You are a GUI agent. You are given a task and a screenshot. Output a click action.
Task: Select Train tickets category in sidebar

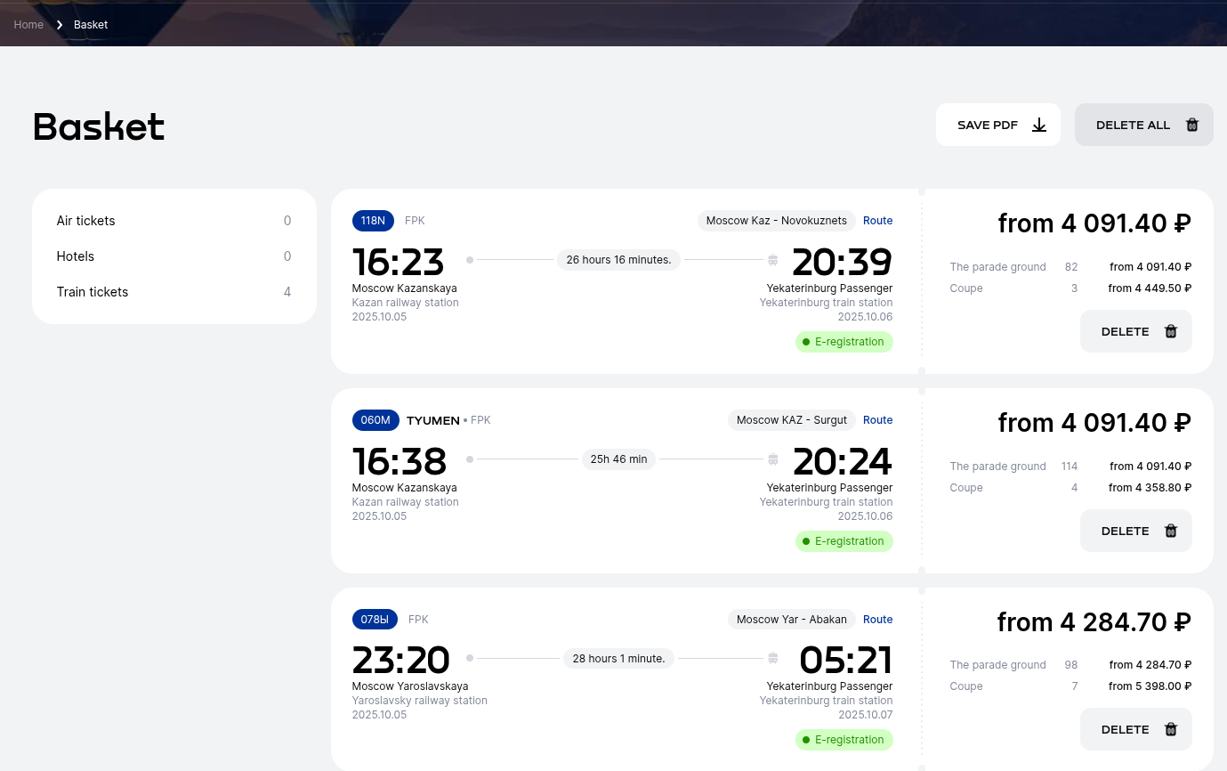tap(93, 292)
